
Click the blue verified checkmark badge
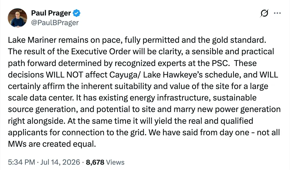pos(77,13)
